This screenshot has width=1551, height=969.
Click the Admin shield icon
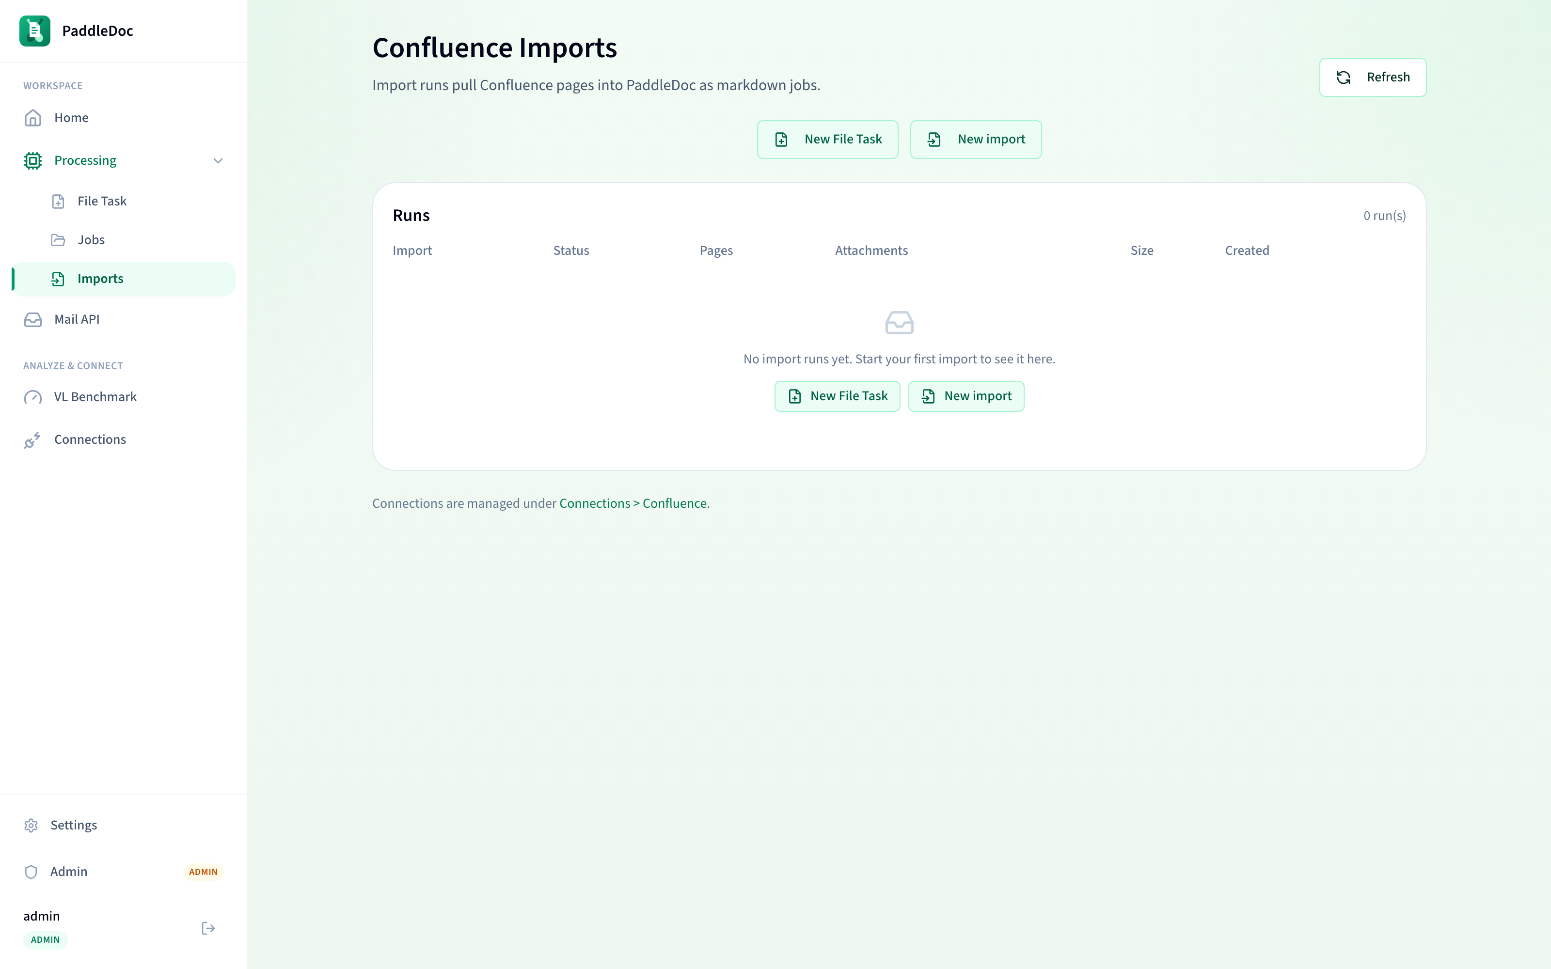click(x=31, y=872)
